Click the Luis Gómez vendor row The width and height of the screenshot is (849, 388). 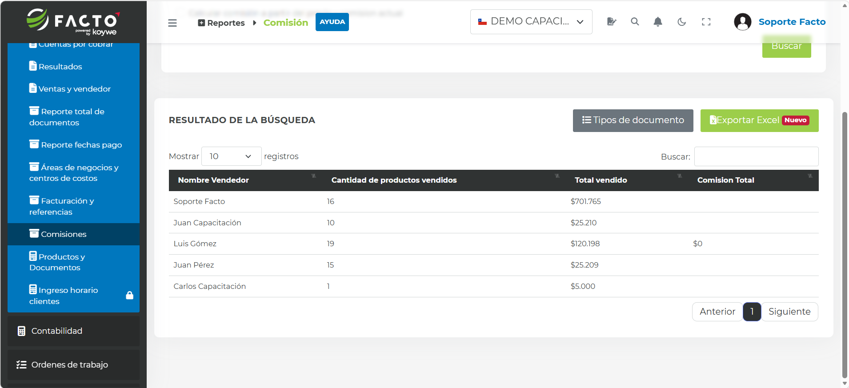493,244
